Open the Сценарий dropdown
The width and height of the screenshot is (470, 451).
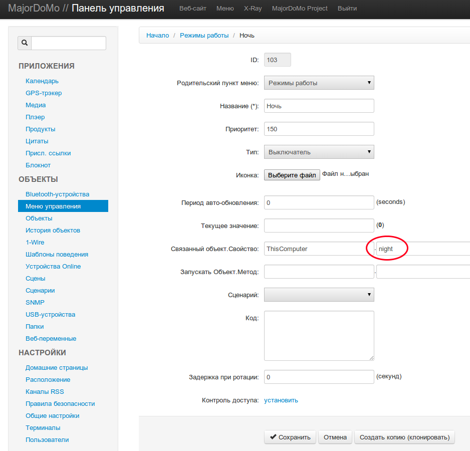tap(319, 295)
